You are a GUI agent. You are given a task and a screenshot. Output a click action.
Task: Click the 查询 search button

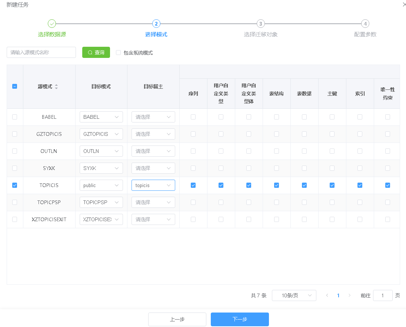point(96,52)
